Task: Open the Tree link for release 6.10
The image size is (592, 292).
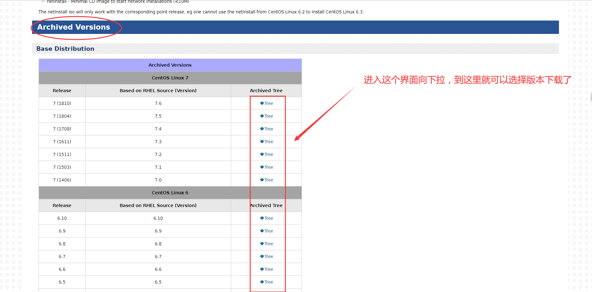Action: (x=269, y=218)
